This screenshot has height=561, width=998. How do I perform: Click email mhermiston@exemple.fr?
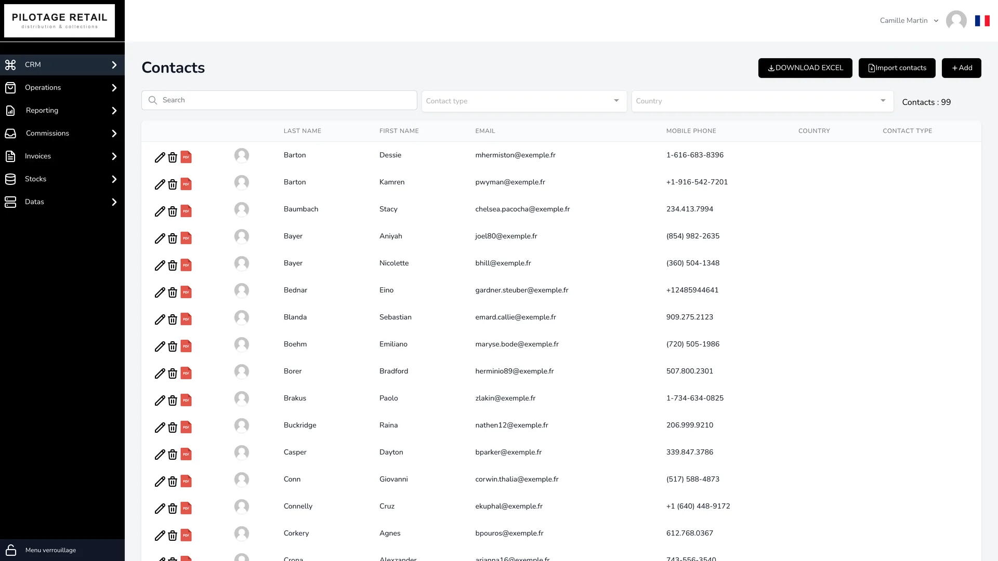coord(515,155)
